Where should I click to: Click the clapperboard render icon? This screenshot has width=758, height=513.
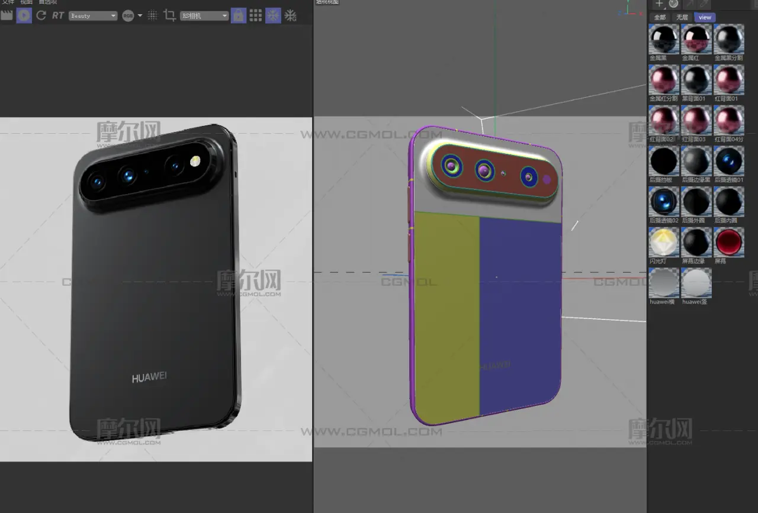7,15
